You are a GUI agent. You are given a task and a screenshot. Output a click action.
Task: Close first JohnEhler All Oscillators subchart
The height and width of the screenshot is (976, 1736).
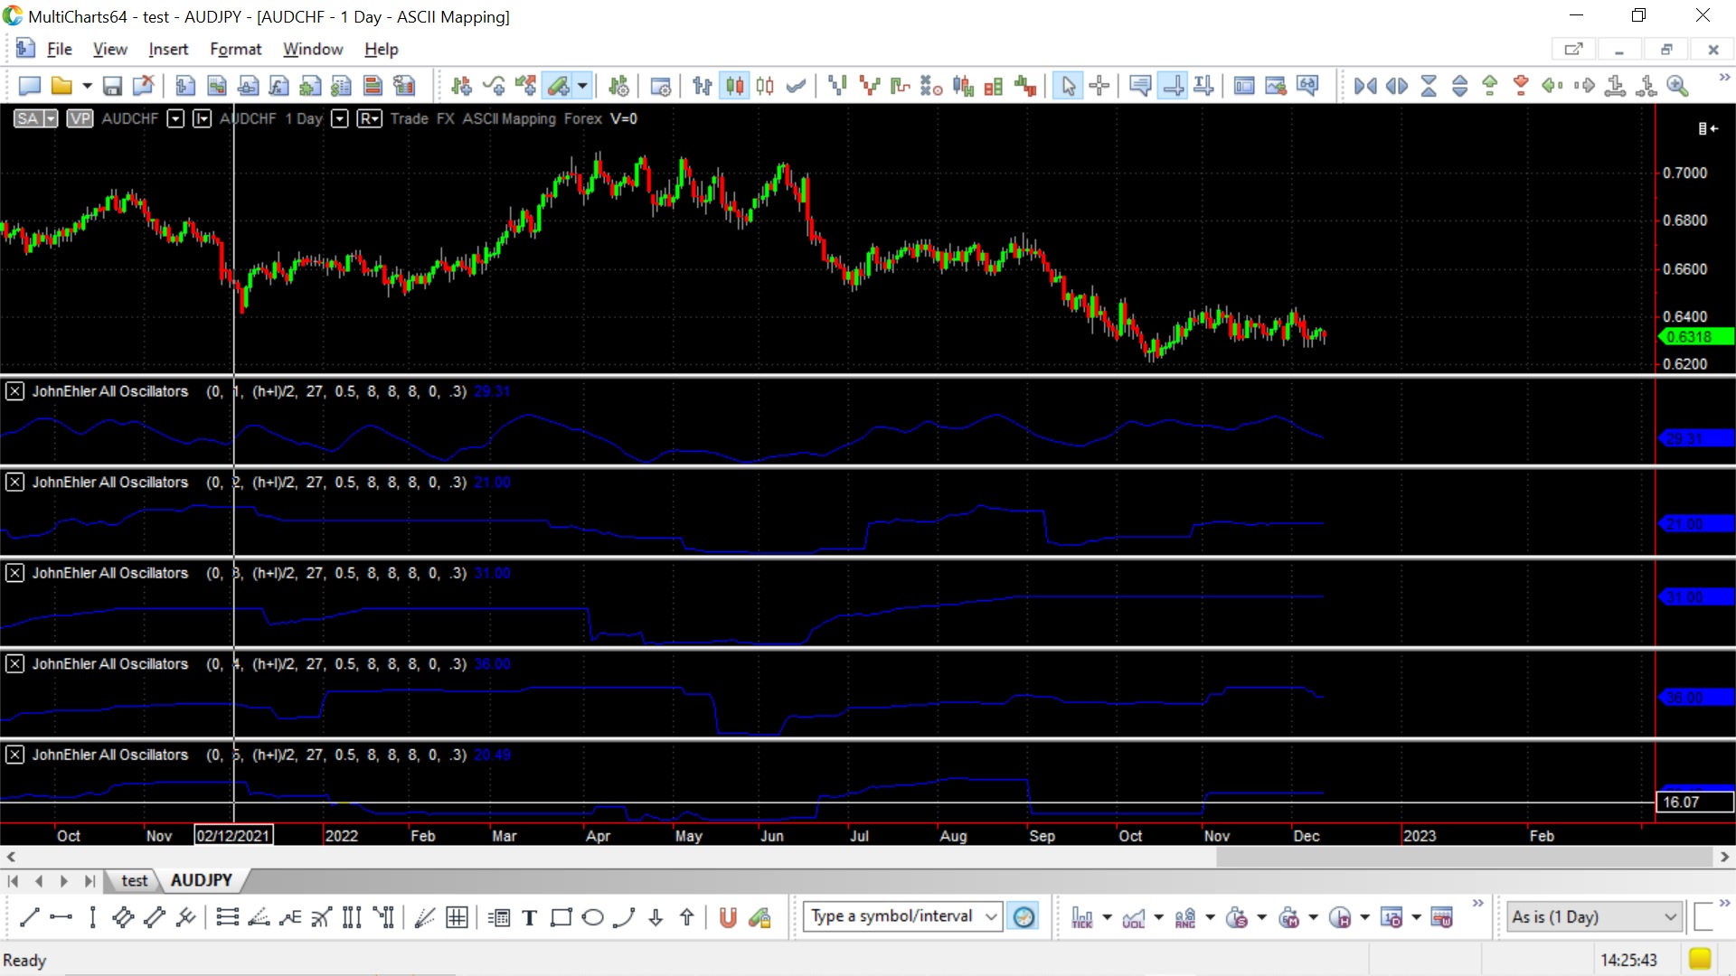pyautogui.click(x=15, y=391)
